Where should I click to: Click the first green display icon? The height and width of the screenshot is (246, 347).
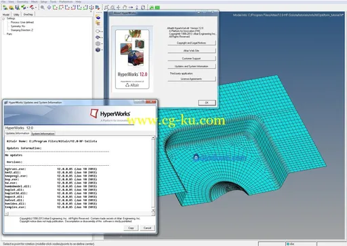click(x=152, y=7)
